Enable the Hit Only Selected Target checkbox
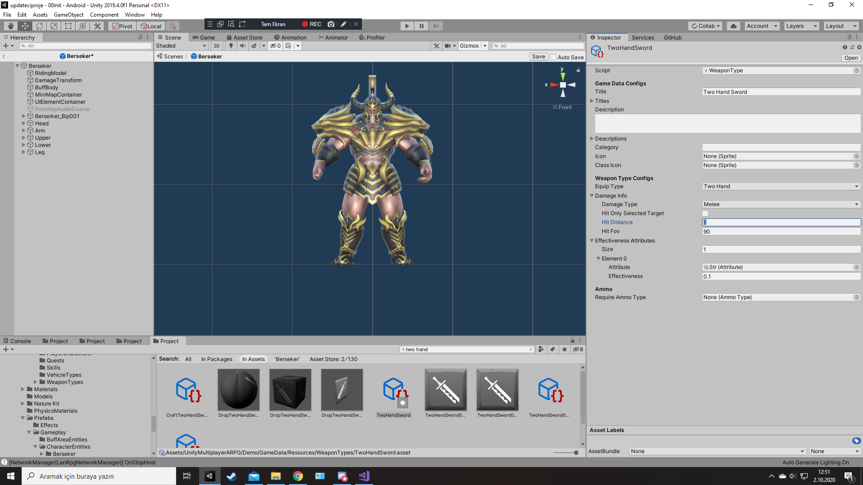Screen dimensions: 863x485 point(705,213)
